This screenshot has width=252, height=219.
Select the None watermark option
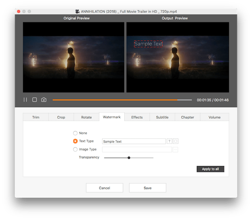click(75, 133)
